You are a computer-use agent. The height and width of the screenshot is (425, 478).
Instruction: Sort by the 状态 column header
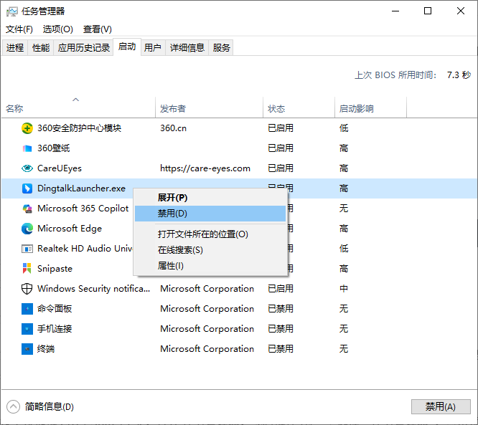(x=299, y=108)
